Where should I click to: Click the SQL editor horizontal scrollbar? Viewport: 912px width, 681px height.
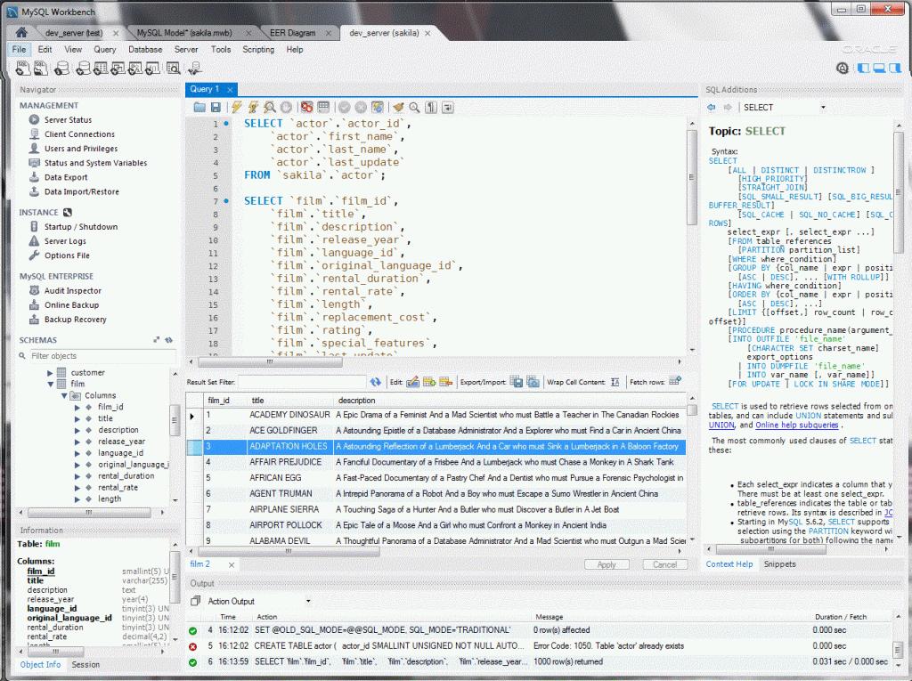[x=271, y=361]
